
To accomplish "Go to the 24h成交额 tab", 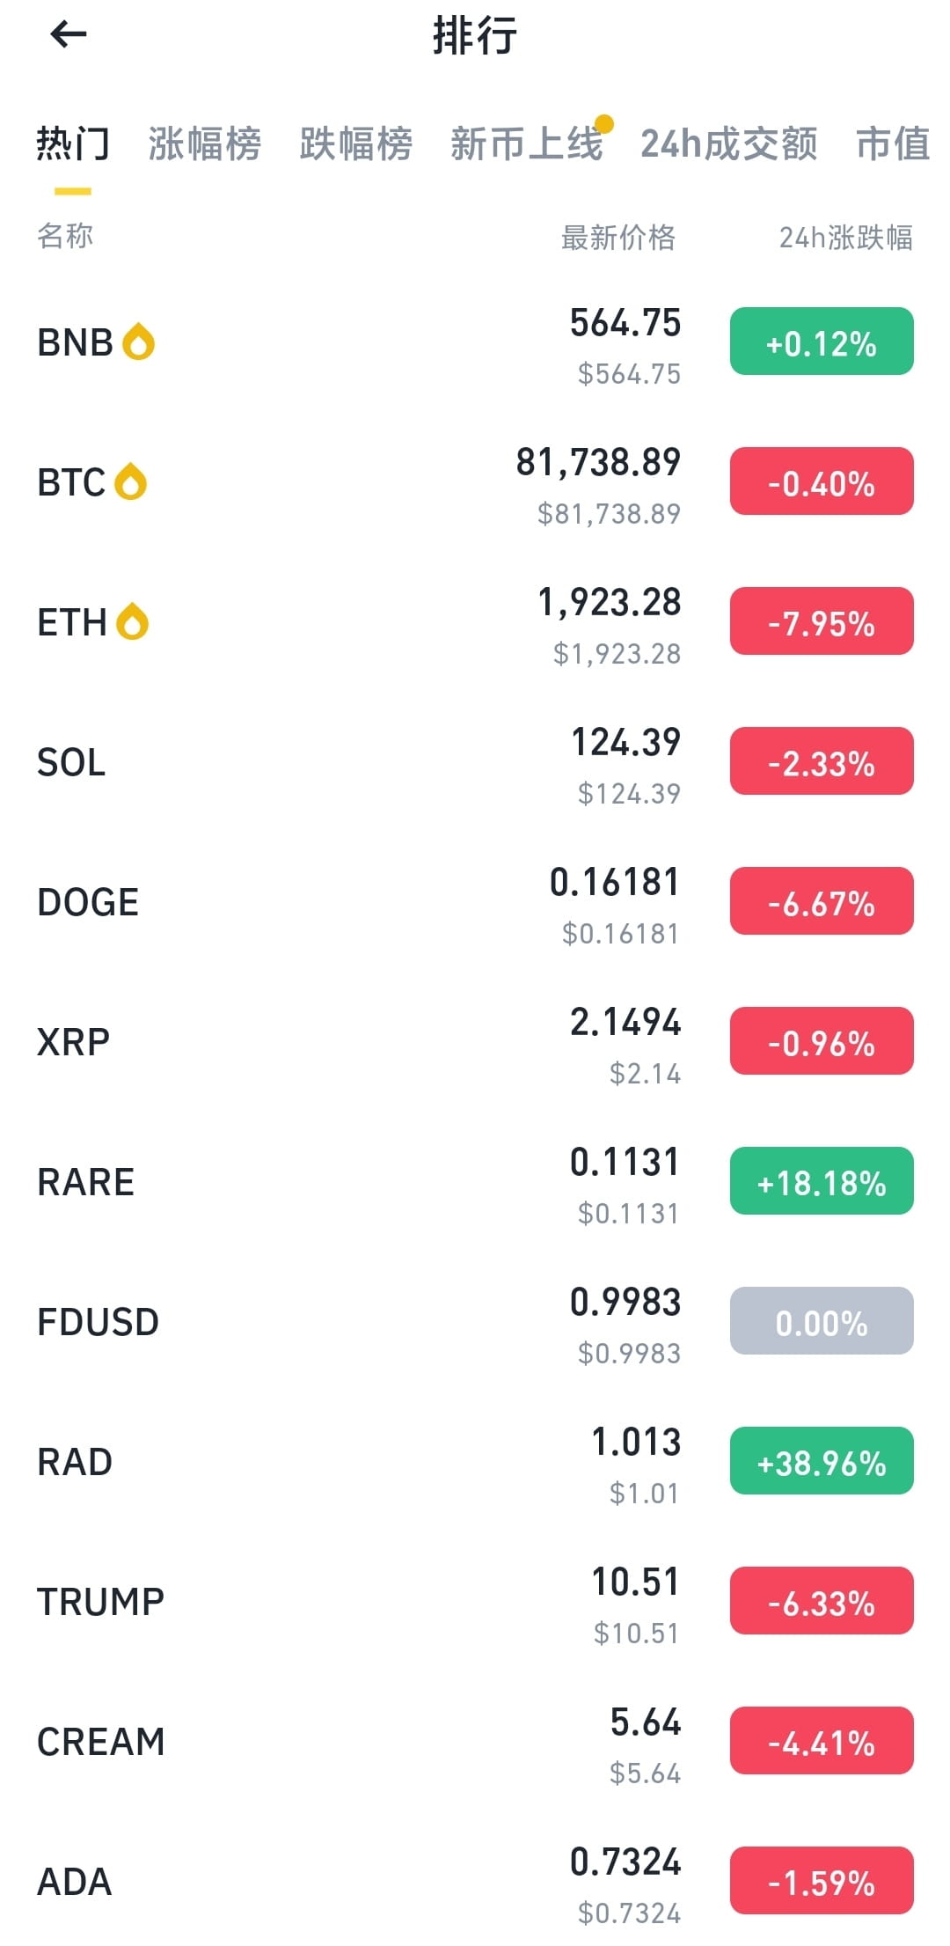I will pos(729,144).
